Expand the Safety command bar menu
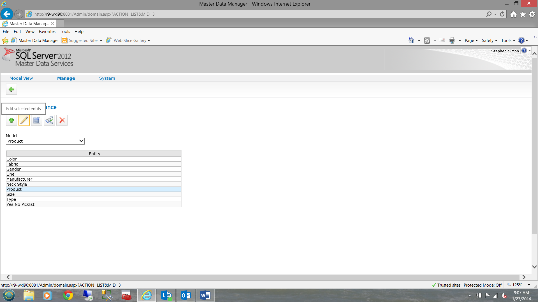Image resolution: width=538 pixels, height=302 pixels. (490, 41)
